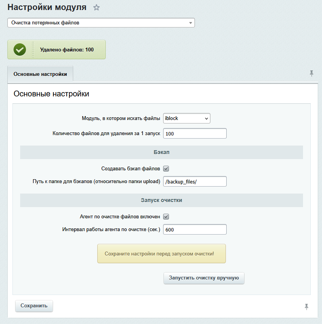
Task: Focus the files-per-run field containing 100
Action: tap(195, 134)
